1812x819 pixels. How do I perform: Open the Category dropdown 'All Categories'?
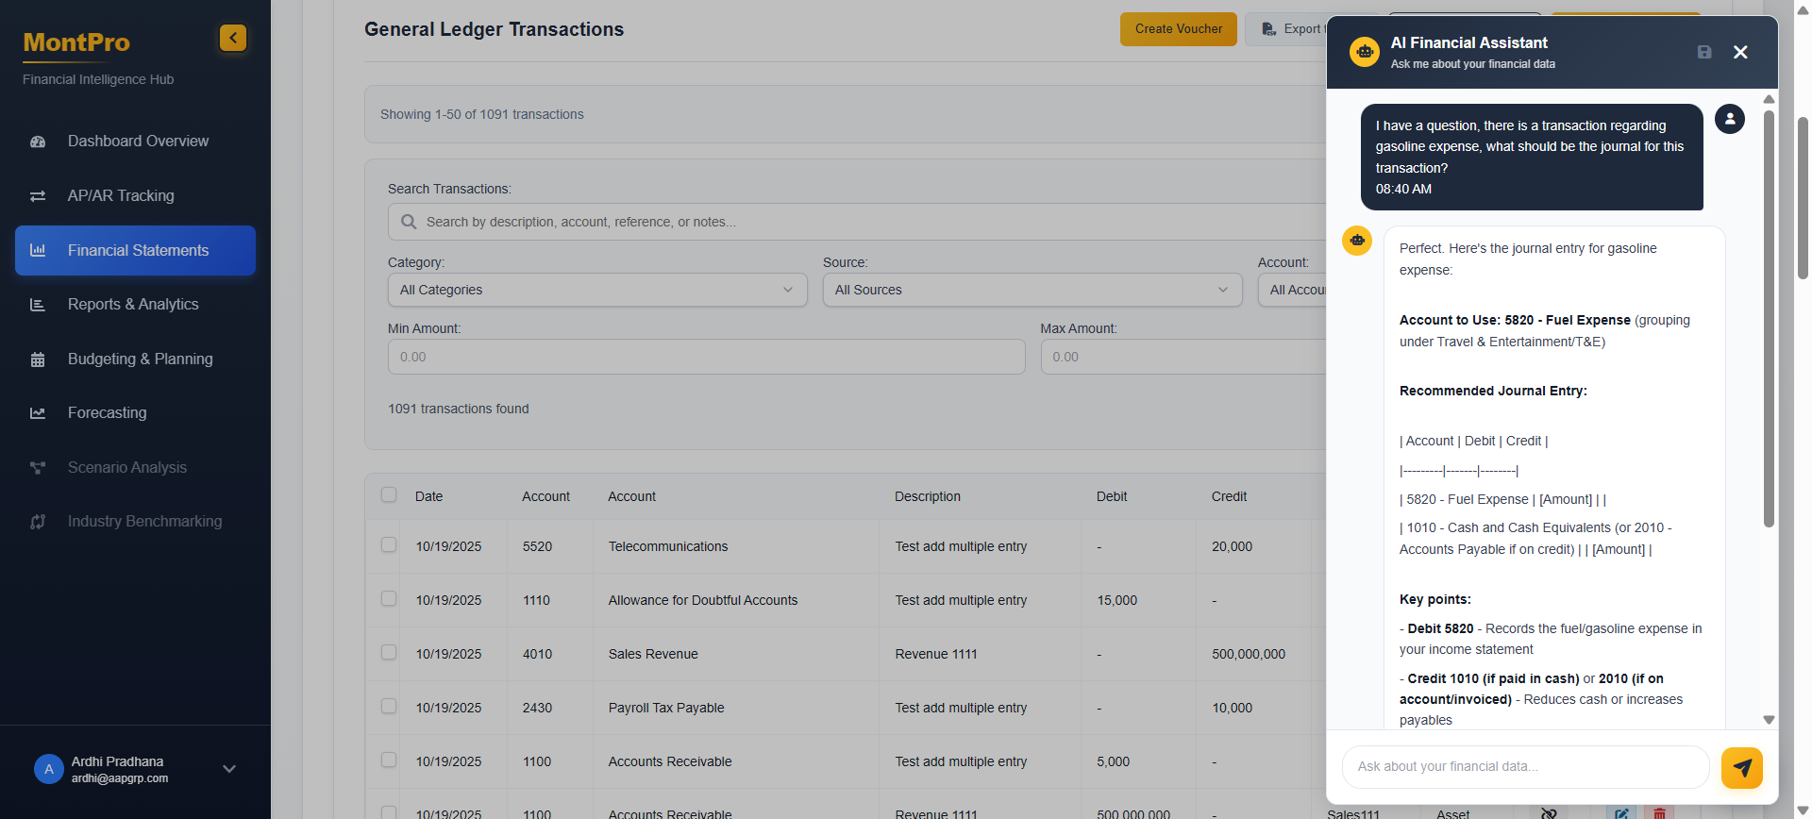(597, 290)
